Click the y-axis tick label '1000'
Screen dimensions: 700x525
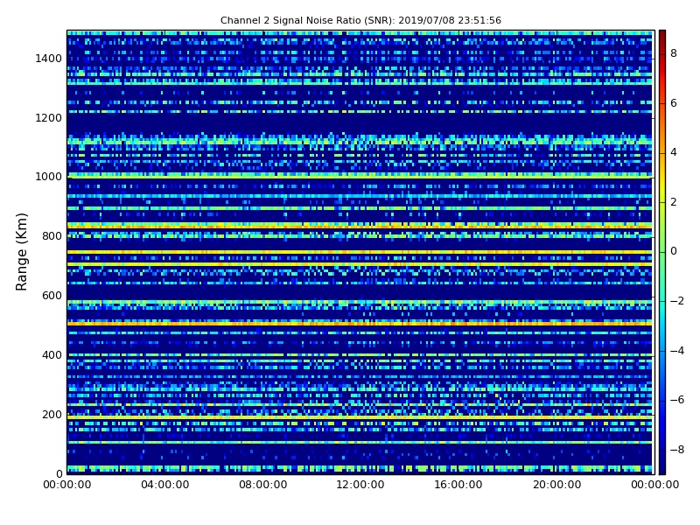[49, 177]
